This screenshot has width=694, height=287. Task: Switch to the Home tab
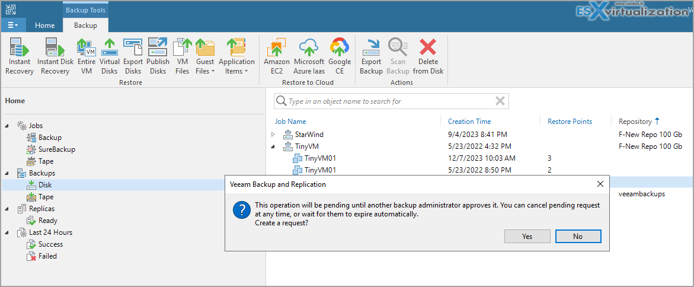click(44, 25)
